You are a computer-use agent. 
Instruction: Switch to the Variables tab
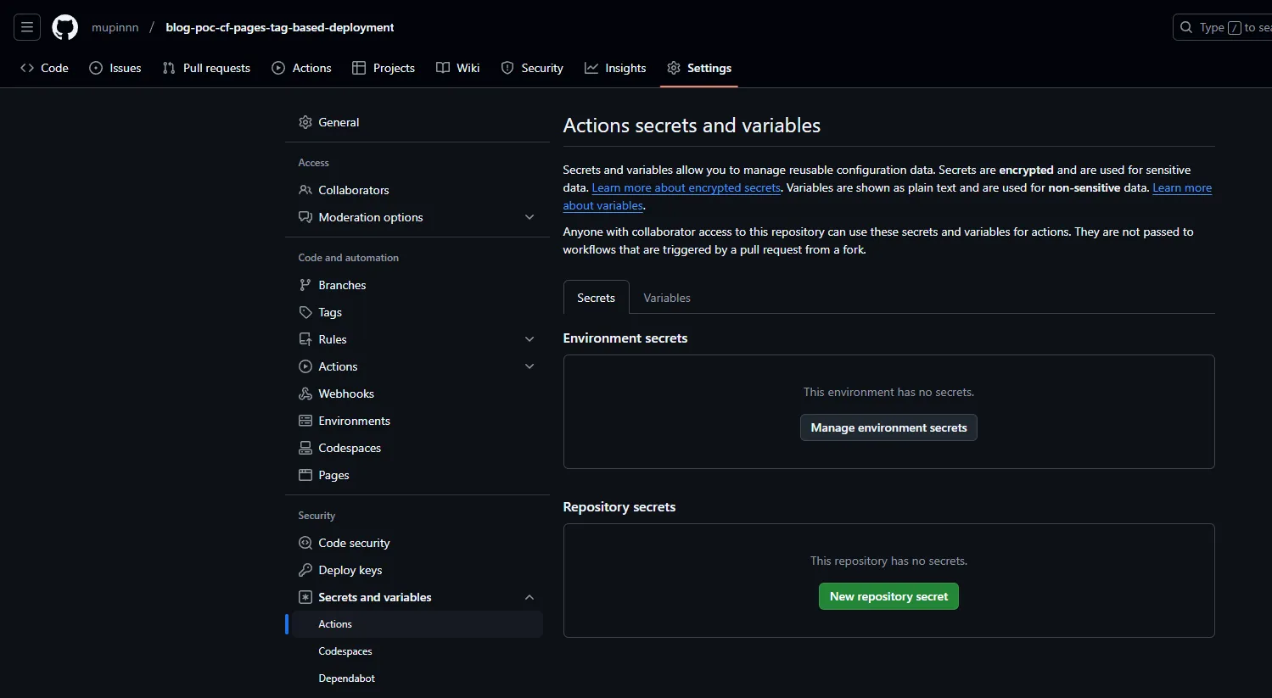click(x=666, y=298)
